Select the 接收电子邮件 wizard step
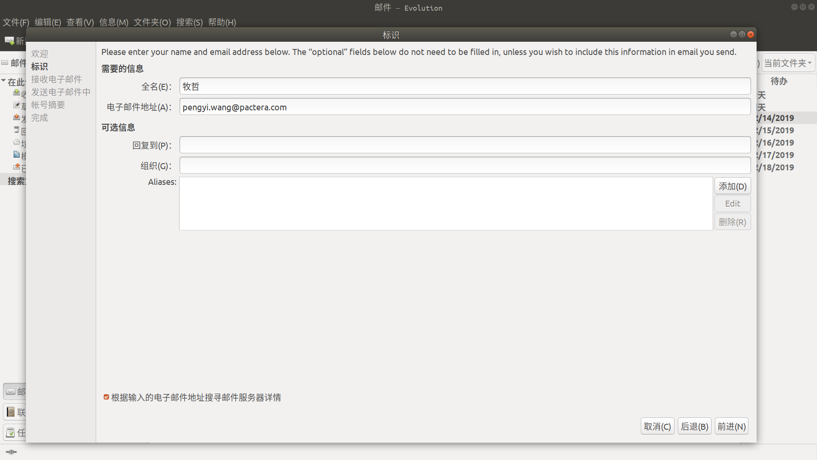817x460 pixels. [57, 79]
